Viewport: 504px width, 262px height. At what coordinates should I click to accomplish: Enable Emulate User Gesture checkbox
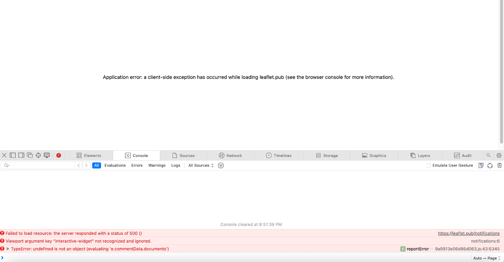tap(429, 165)
